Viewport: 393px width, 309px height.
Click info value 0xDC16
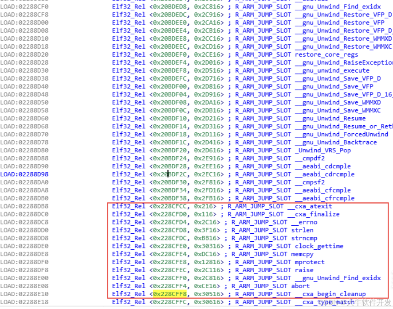point(205,254)
